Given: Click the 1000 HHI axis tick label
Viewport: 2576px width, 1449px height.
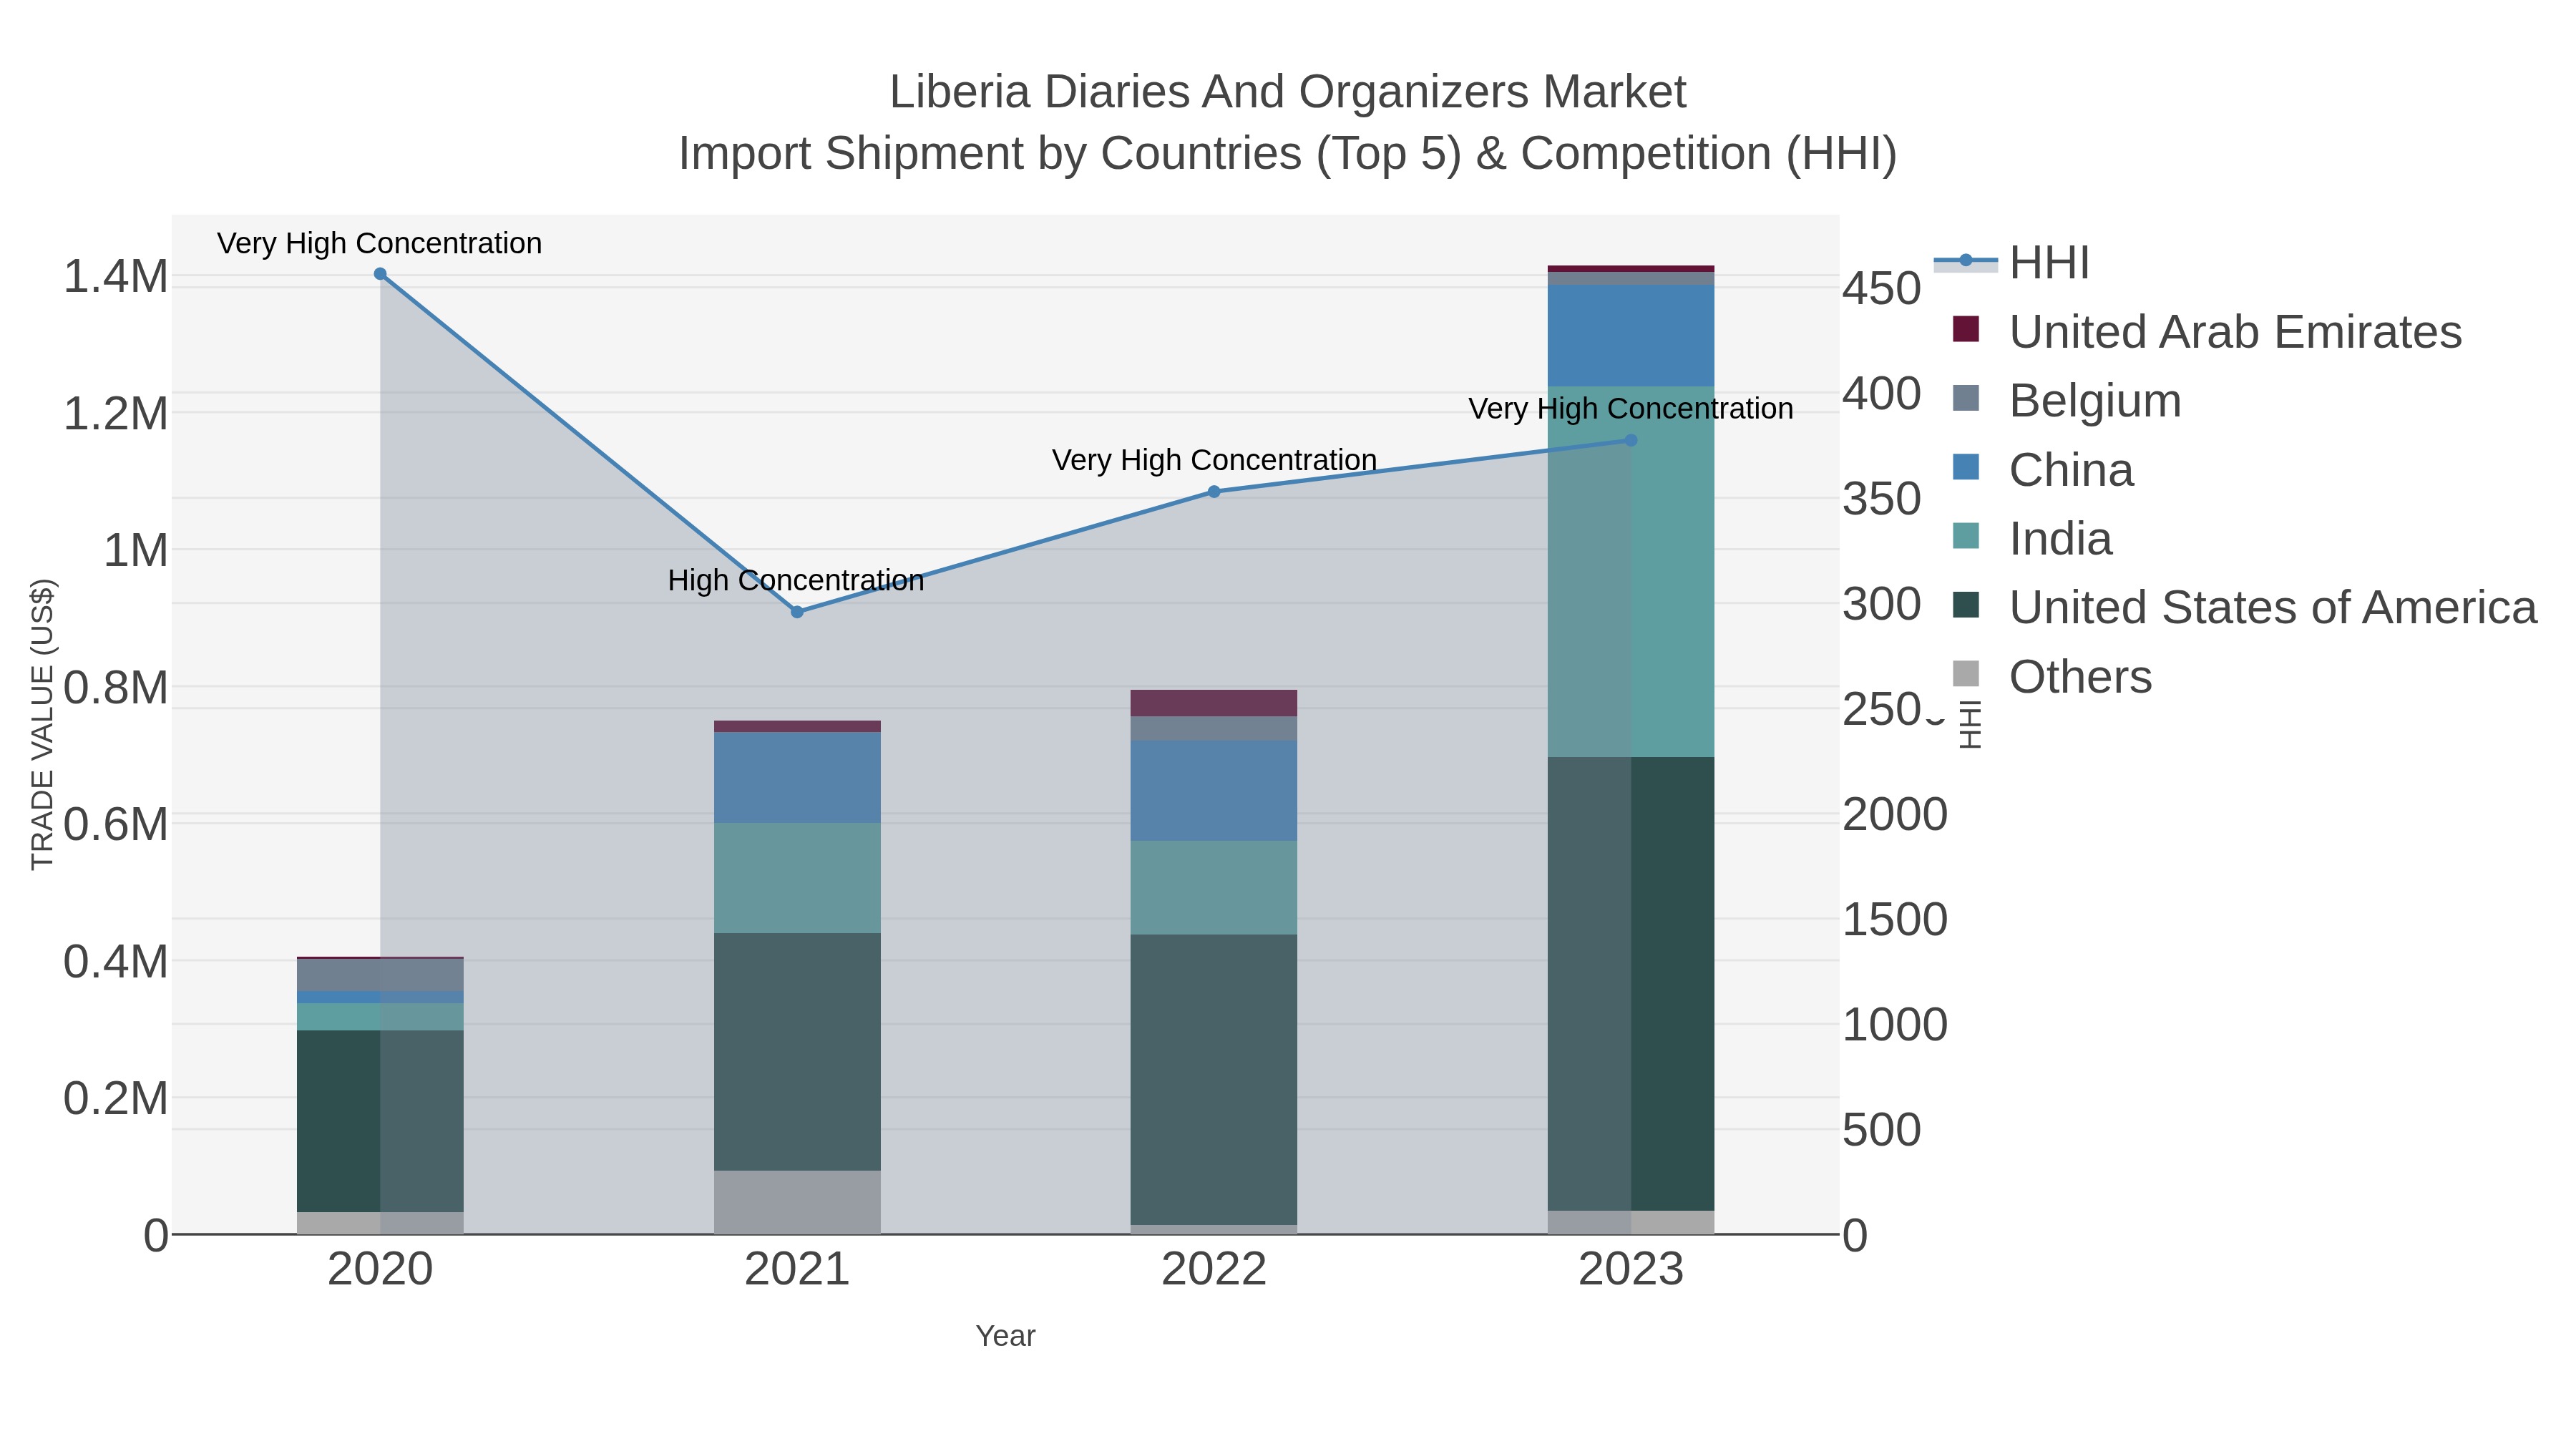Looking at the screenshot, I should (x=1895, y=1025).
